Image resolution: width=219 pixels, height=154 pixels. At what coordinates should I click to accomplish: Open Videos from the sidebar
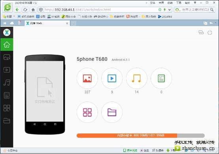[7, 70]
